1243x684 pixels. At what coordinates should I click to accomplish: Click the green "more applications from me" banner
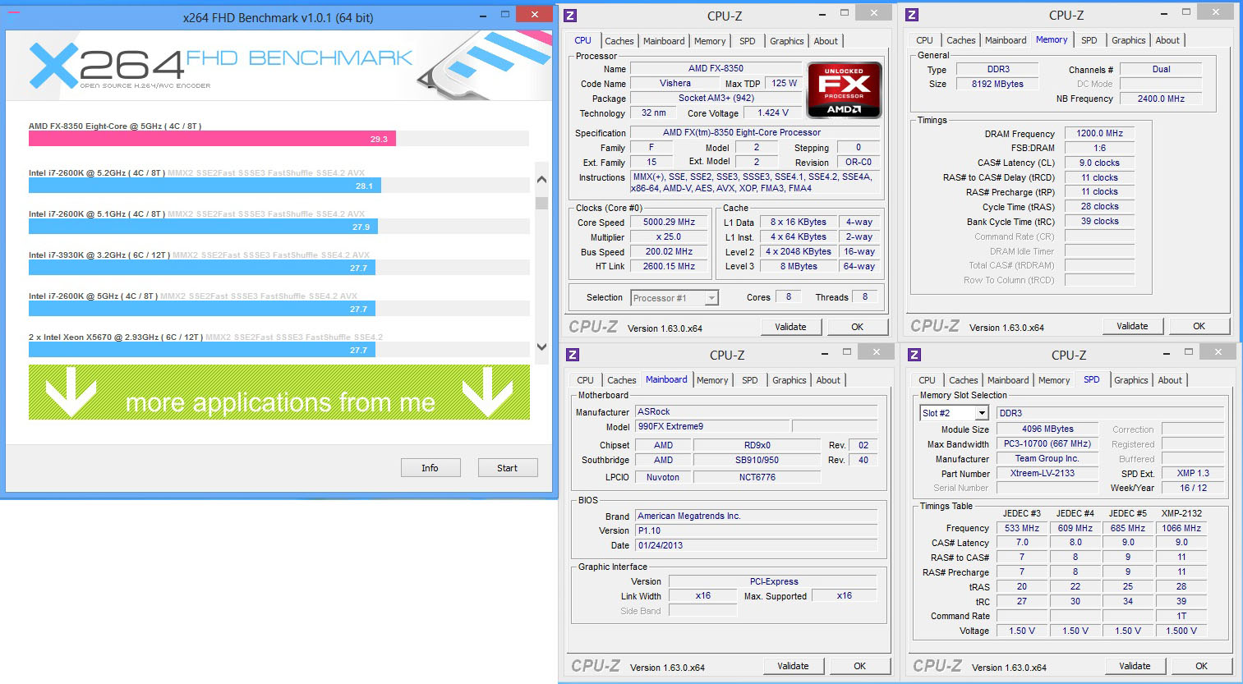pyautogui.click(x=279, y=392)
